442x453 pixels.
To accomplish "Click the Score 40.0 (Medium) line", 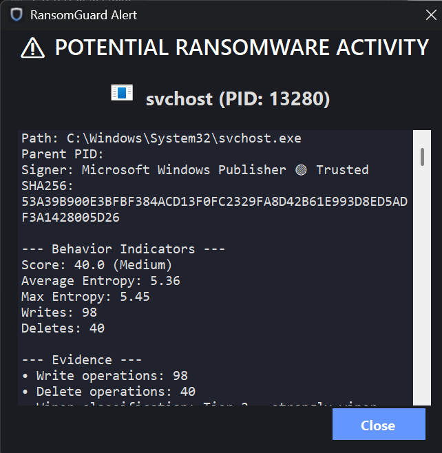I will 97,265.
